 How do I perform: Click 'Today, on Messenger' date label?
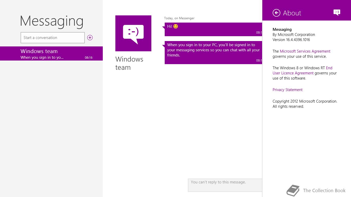tap(179, 18)
